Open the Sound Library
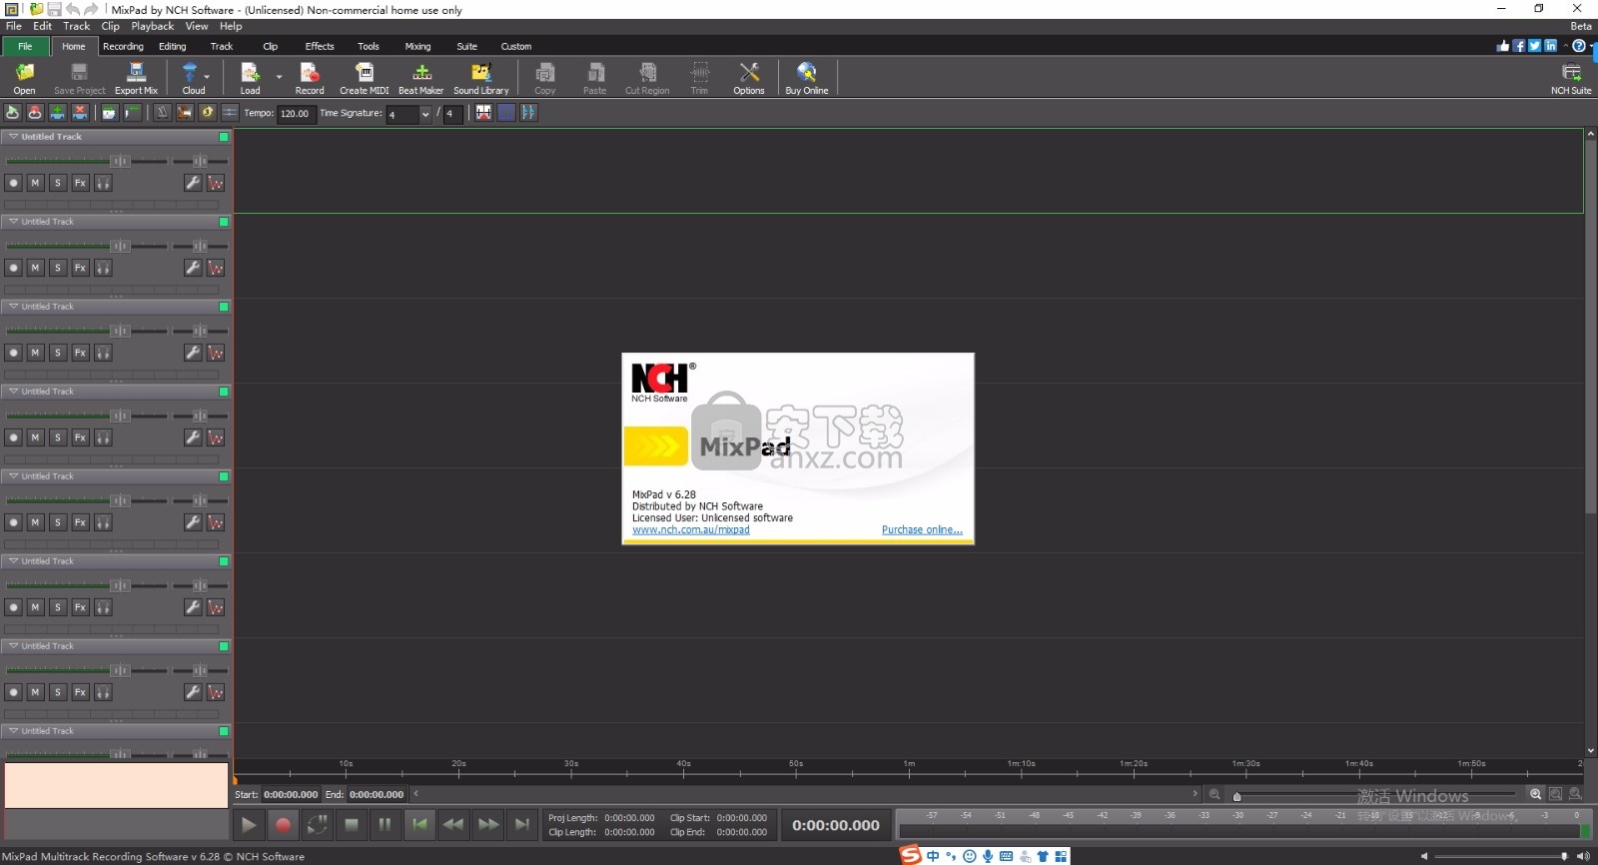The width and height of the screenshot is (1598, 865). point(481,78)
